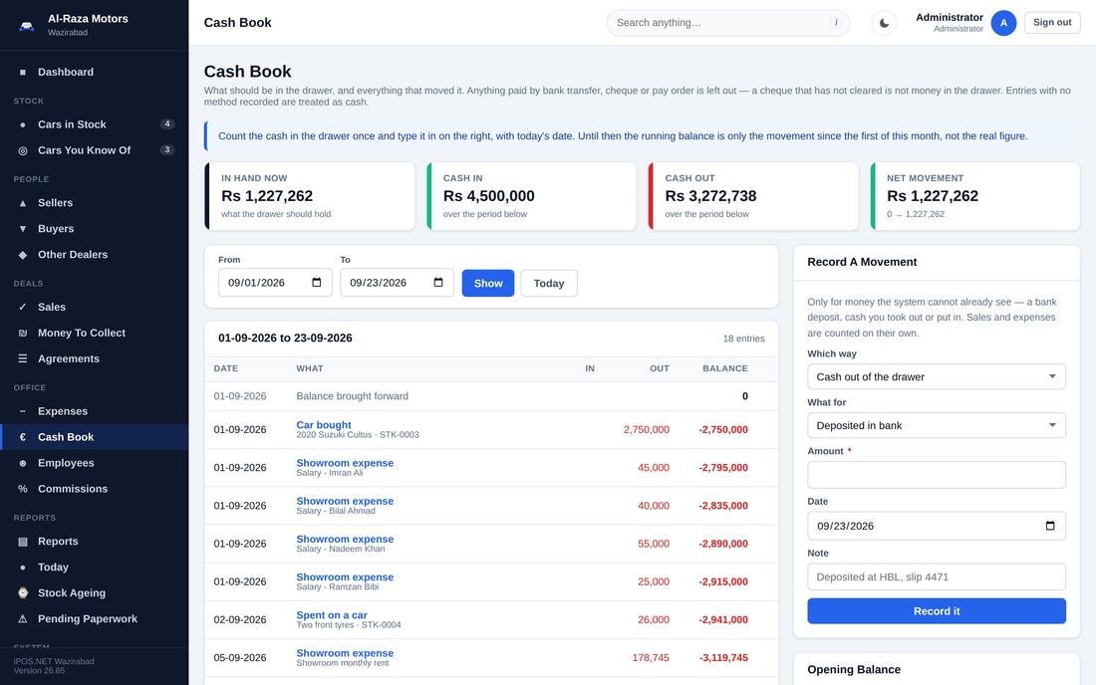Image resolution: width=1096 pixels, height=685 pixels.
Task: Click the CASH IN Rs 4,500,000 card
Action: click(x=531, y=196)
